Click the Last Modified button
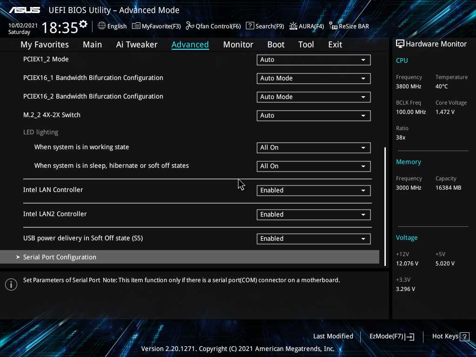Viewport: 476px width, 357px height. (x=333, y=336)
